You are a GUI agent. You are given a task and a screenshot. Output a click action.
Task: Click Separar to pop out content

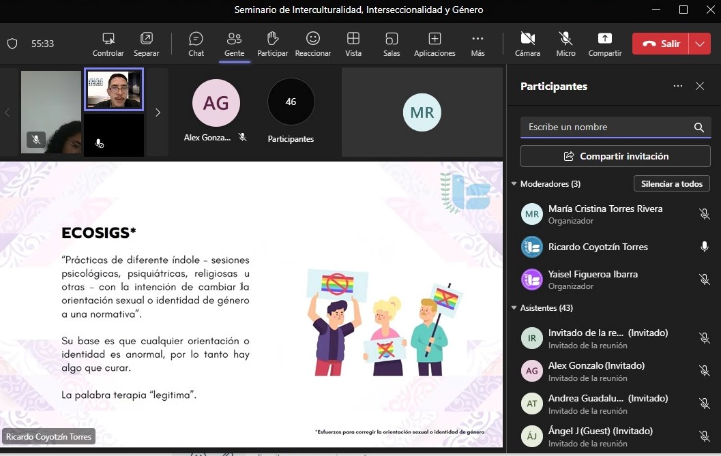point(146,44)
